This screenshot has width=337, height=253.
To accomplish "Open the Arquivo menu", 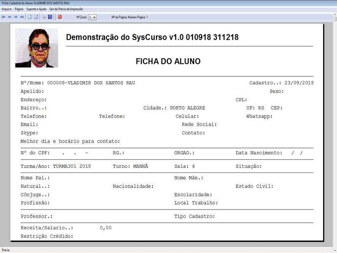I will point(7,9).
